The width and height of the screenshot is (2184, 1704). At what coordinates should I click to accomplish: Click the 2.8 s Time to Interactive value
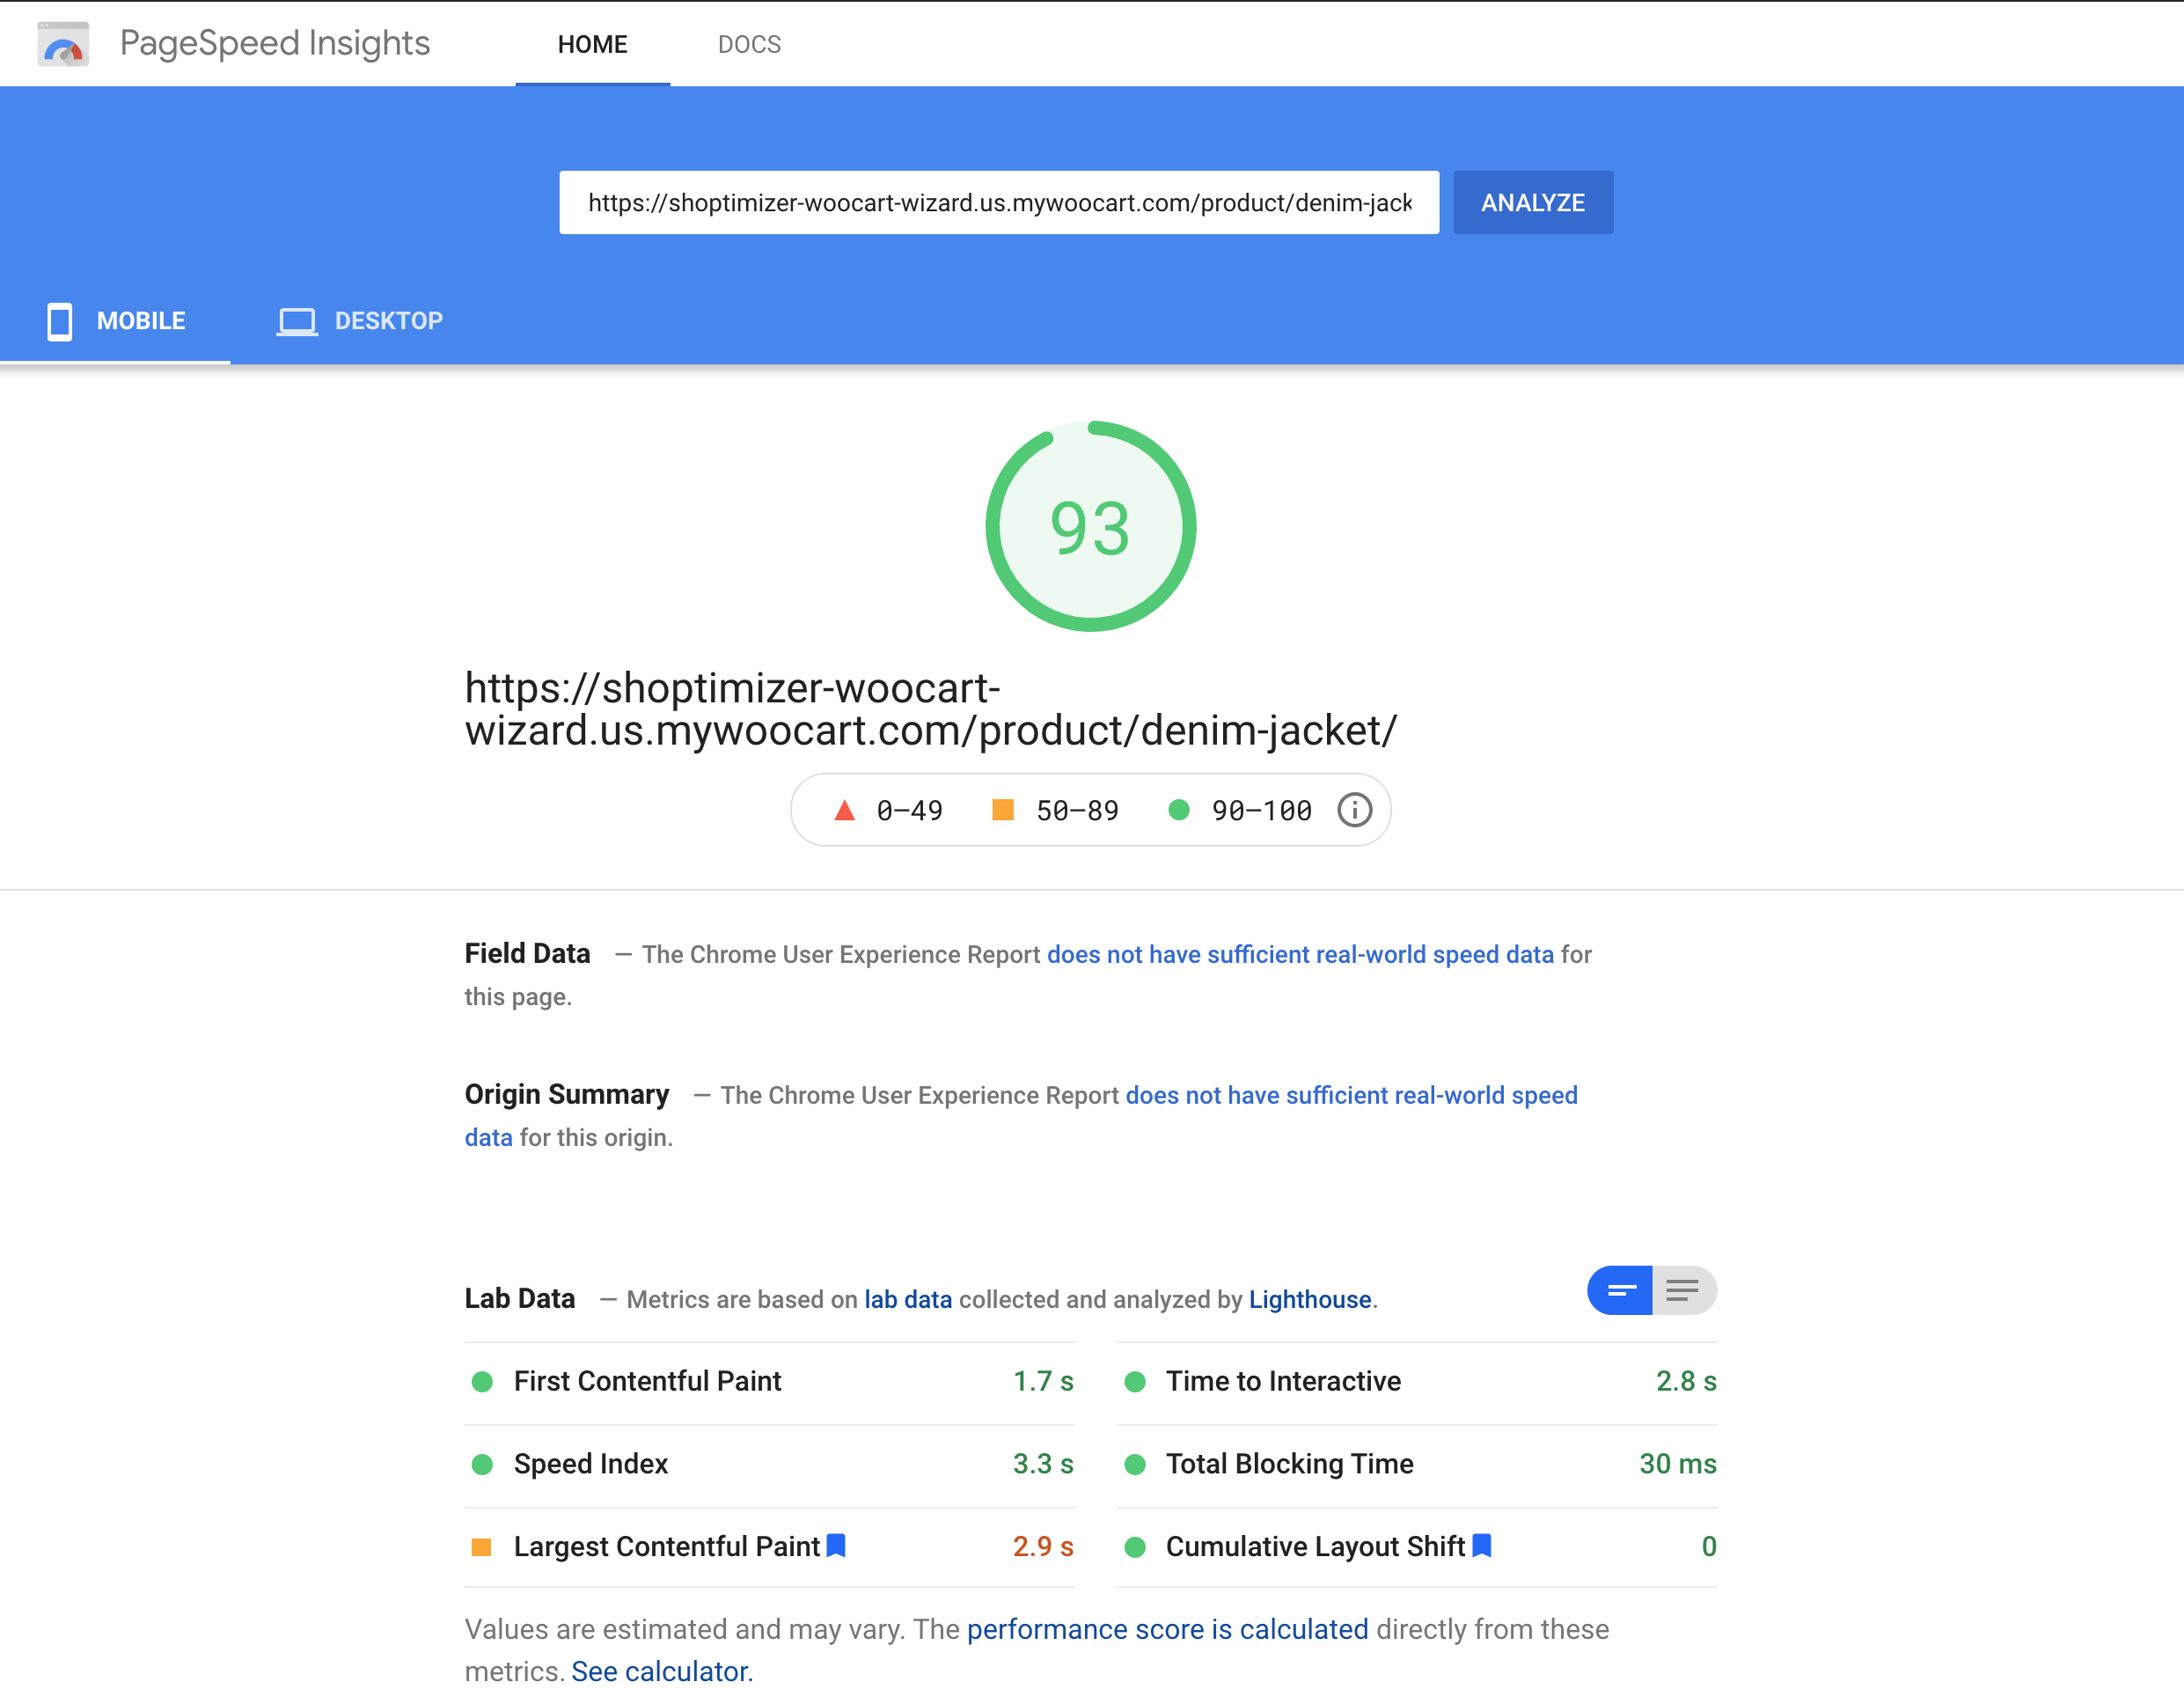[1686, 1381]
